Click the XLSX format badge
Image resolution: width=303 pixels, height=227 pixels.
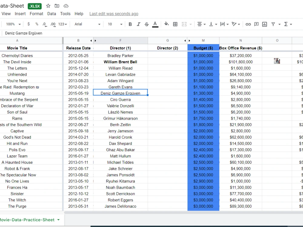[34, 6]
